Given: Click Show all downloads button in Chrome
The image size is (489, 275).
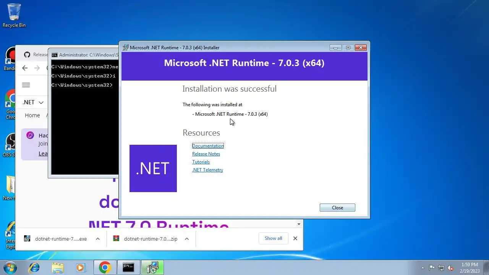Looking at the screenshot, I should click(274, 238).
